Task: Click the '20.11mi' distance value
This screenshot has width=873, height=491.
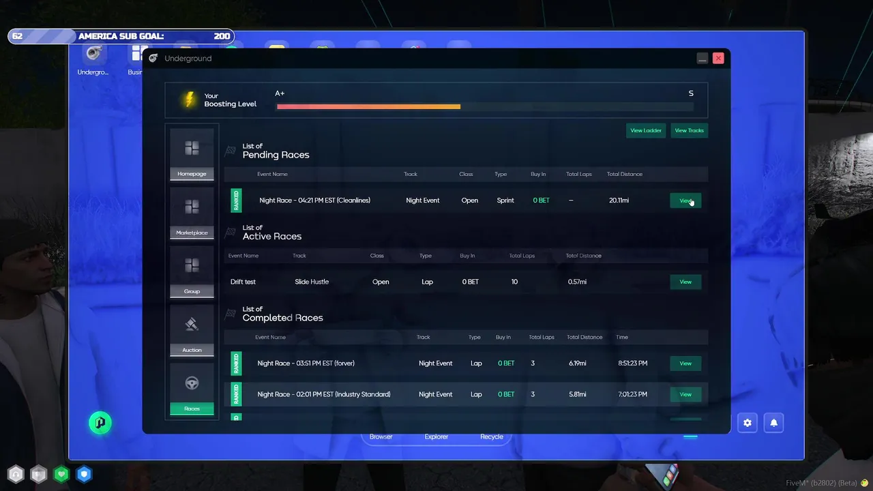Action: (x=619, y=200)
